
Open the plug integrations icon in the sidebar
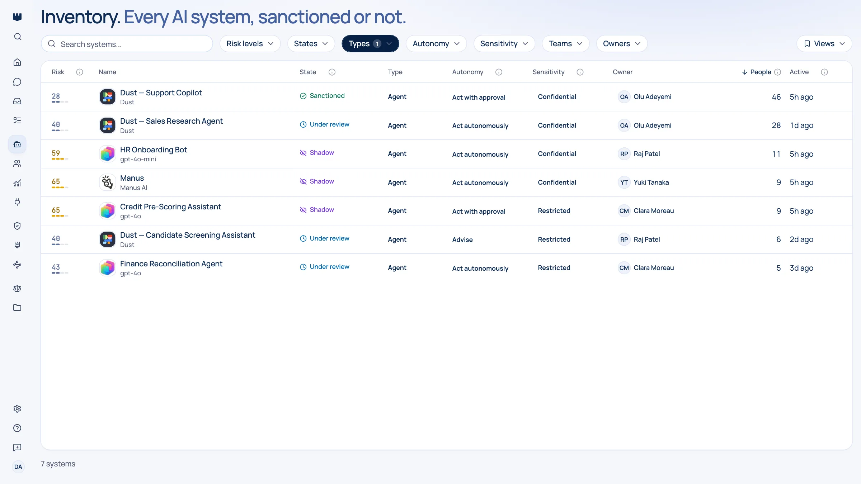point(17,202)
